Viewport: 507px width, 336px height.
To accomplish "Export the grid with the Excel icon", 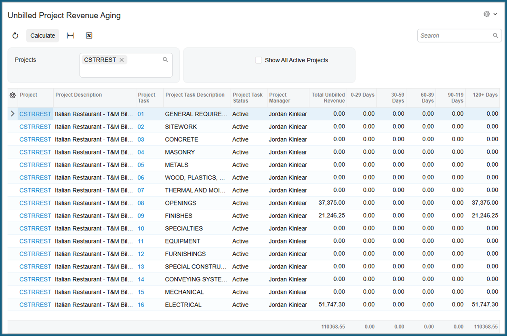I will (89, 36).
